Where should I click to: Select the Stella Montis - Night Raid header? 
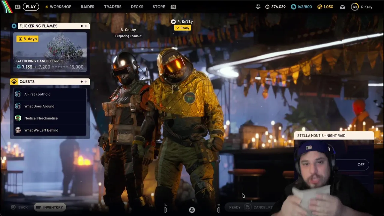pos(334,136)
